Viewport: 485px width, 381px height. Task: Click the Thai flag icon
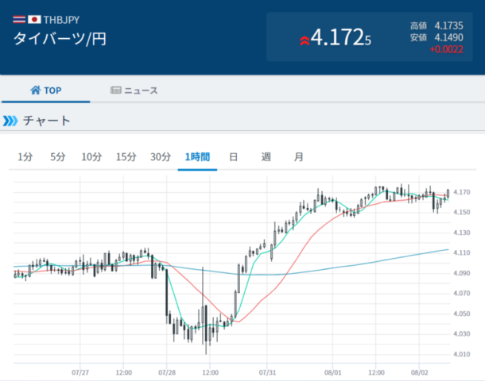pos(19,20)
